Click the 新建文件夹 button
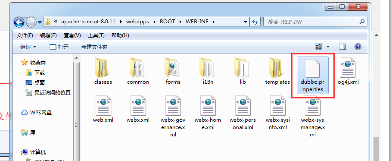Viewport: 392px width, 161px height. coord(94,47)
